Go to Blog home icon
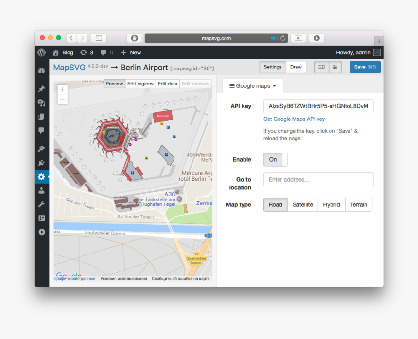 (x=56, y=52)
